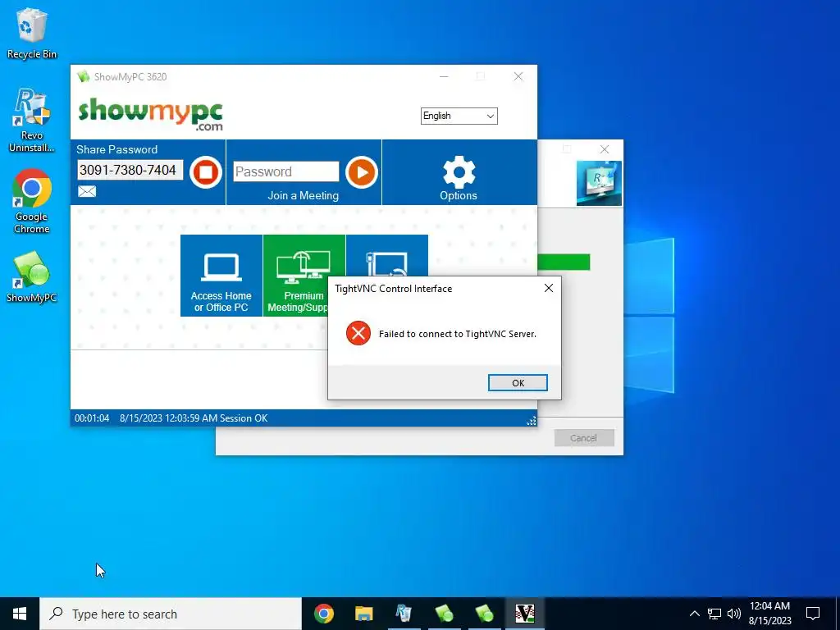Focus the Join a Meeting Password field
Viewport: 840px width, 630px height.
click(286, 171)
